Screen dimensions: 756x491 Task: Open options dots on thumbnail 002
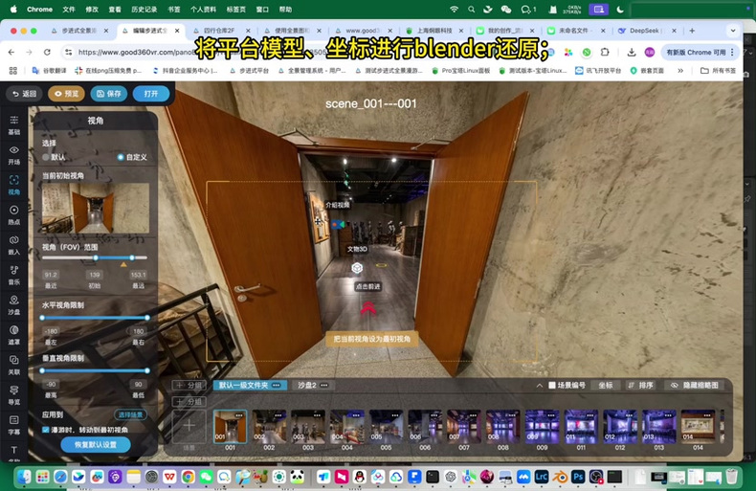pos(278,414)
